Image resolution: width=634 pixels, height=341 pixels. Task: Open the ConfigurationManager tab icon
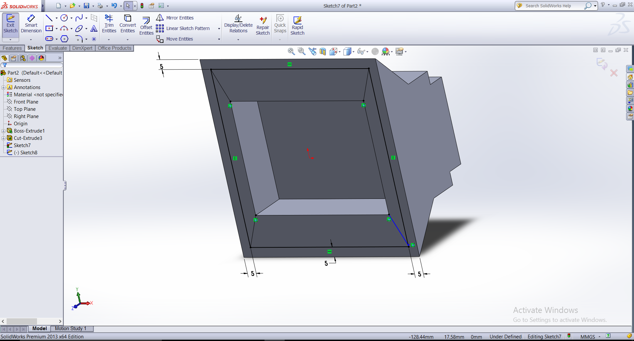pyautogui.click(x=23, y=58)
